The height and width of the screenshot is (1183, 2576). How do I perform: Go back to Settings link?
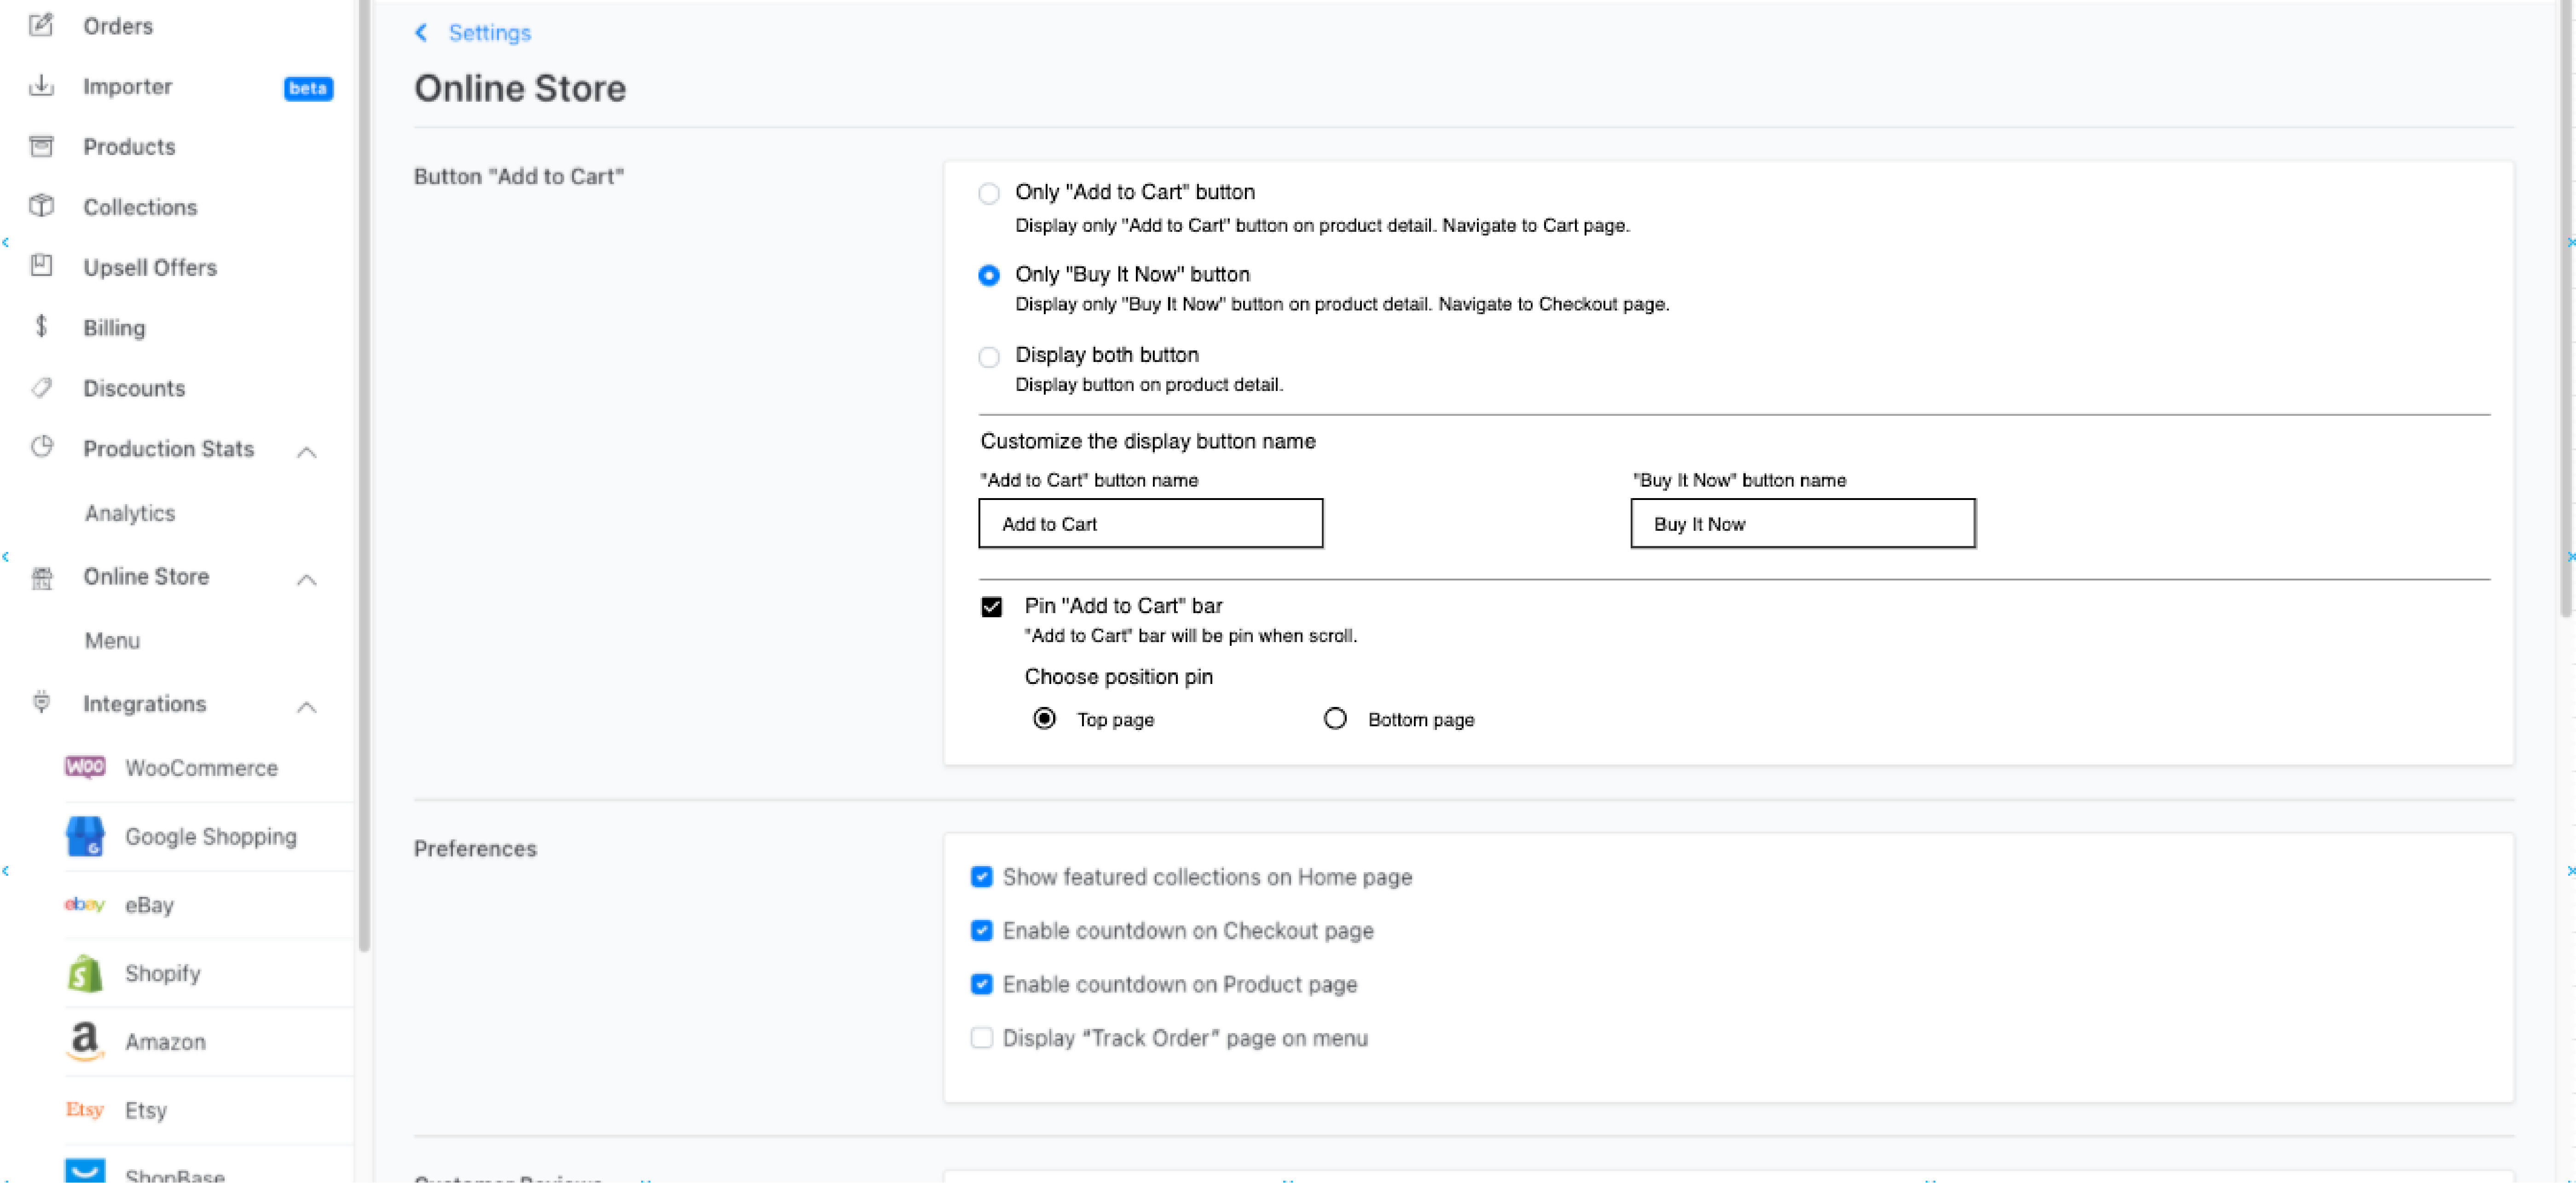[489, 33]
